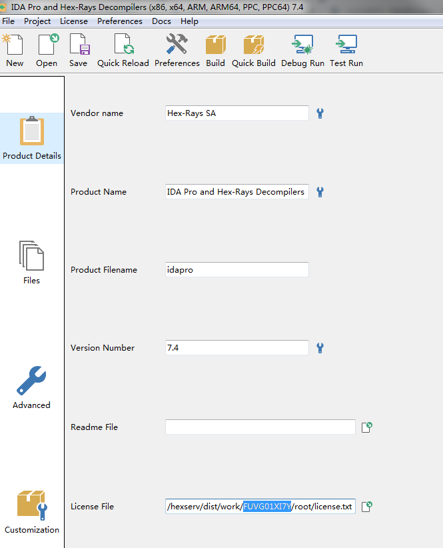Click the 'Vendor name' label

pos(97,113)
